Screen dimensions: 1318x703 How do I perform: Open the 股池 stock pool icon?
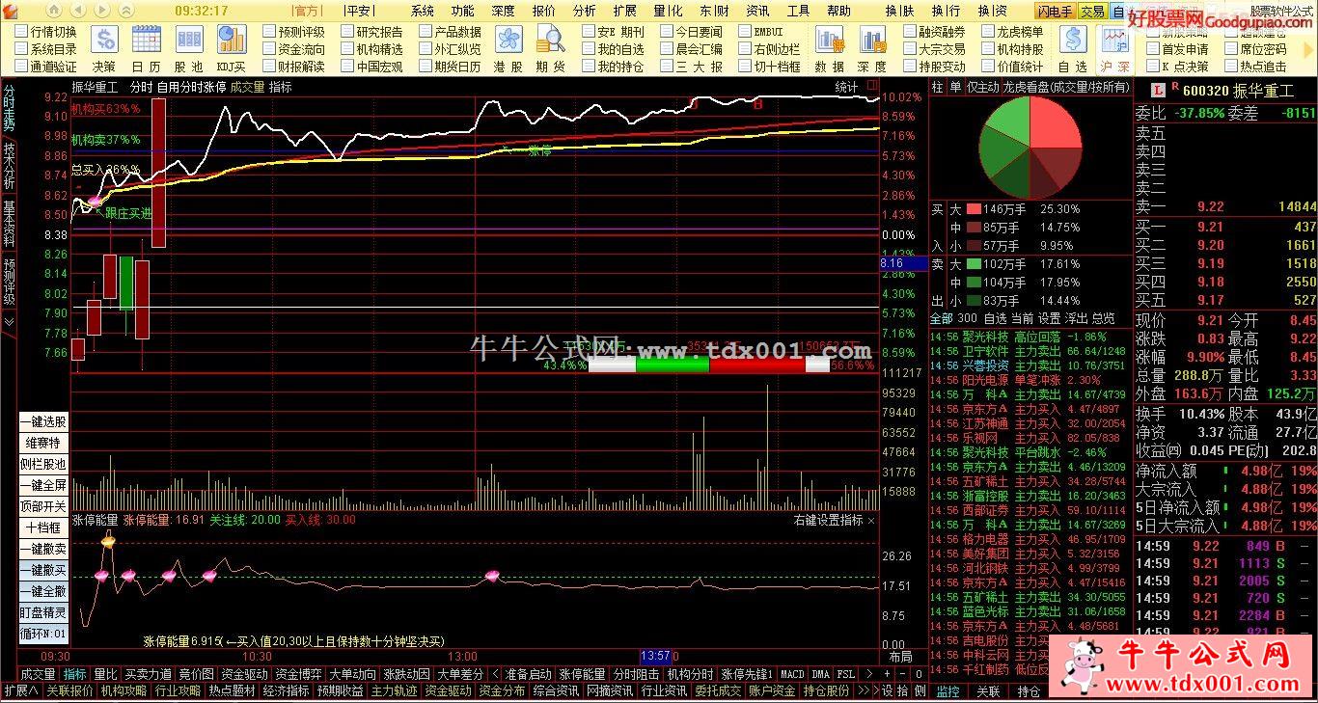[188, 40]
